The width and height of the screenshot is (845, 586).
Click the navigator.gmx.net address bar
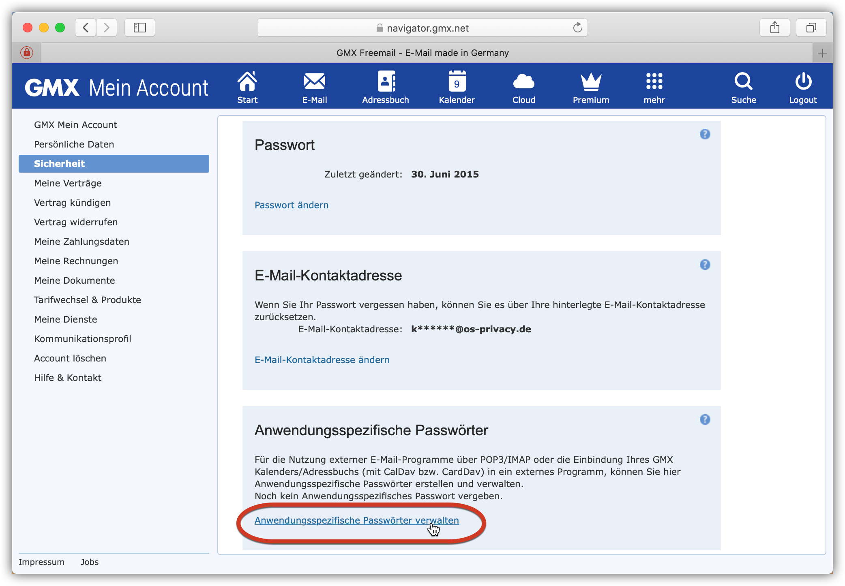(422, 28)
